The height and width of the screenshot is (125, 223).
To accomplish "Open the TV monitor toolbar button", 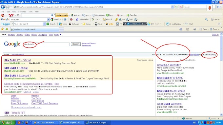I will [119, 24].
